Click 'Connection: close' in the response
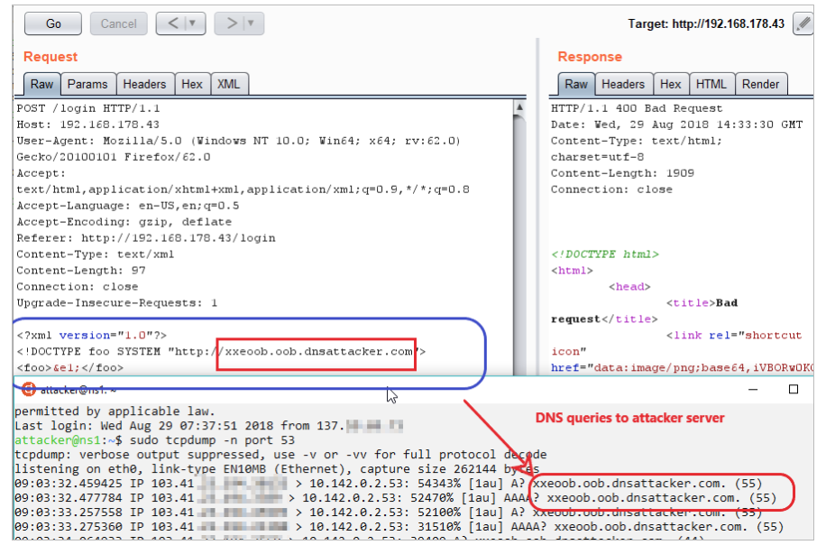Viewport: 835px width, 545px height. (612, 189)
